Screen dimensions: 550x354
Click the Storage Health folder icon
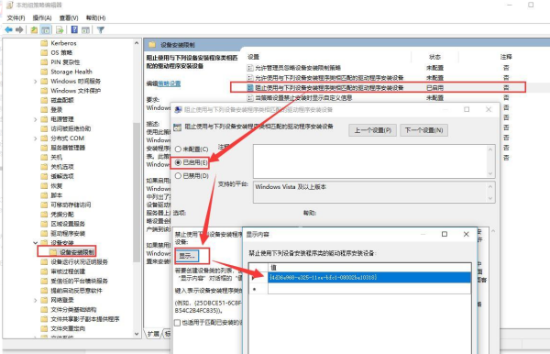44,72
